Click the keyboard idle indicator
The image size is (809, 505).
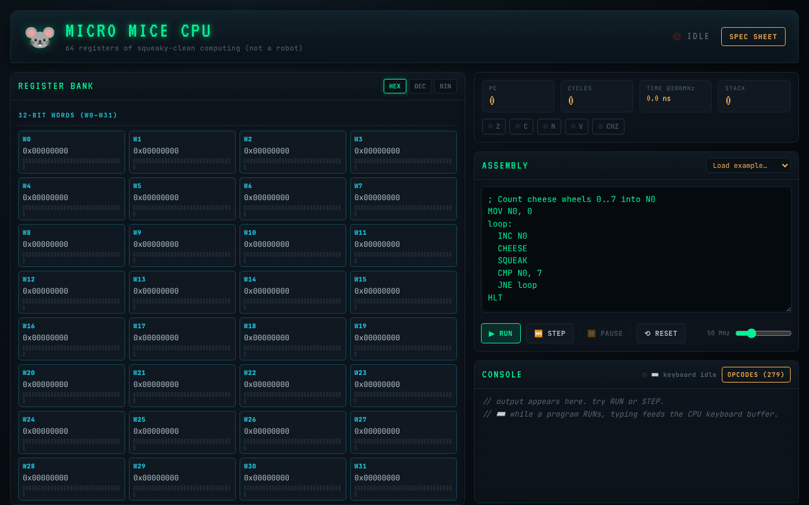pos(679,375)
